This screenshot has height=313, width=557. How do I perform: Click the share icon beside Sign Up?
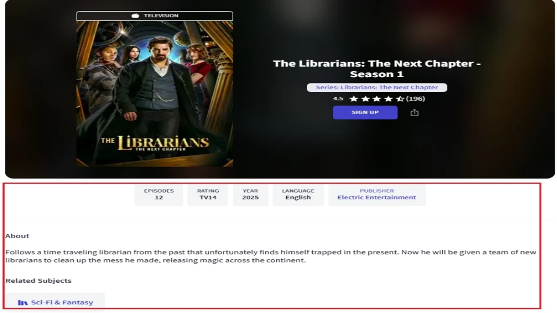414,112
